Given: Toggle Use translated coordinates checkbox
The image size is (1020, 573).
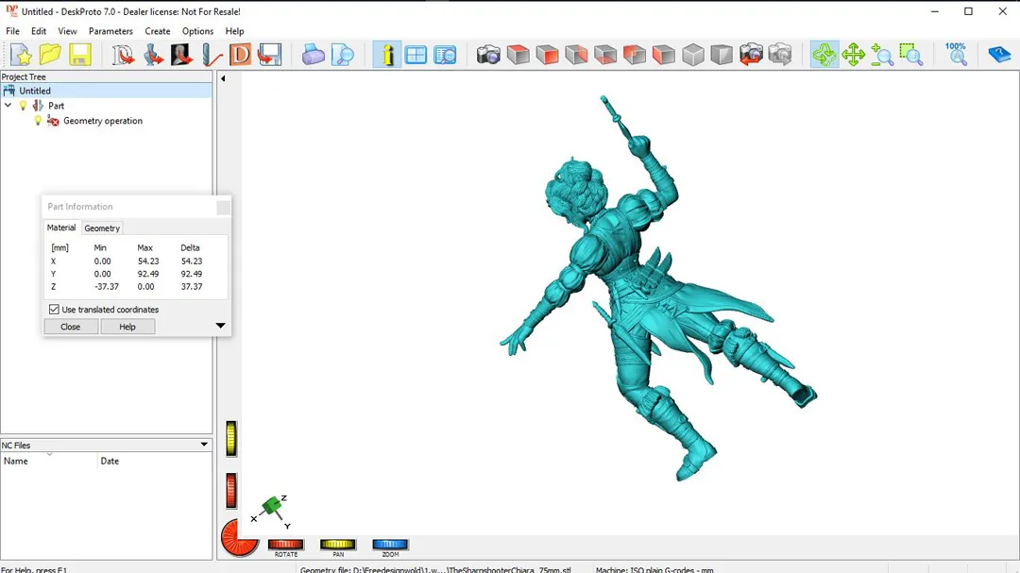Looking at the screenshot, I should coord(54,310).
